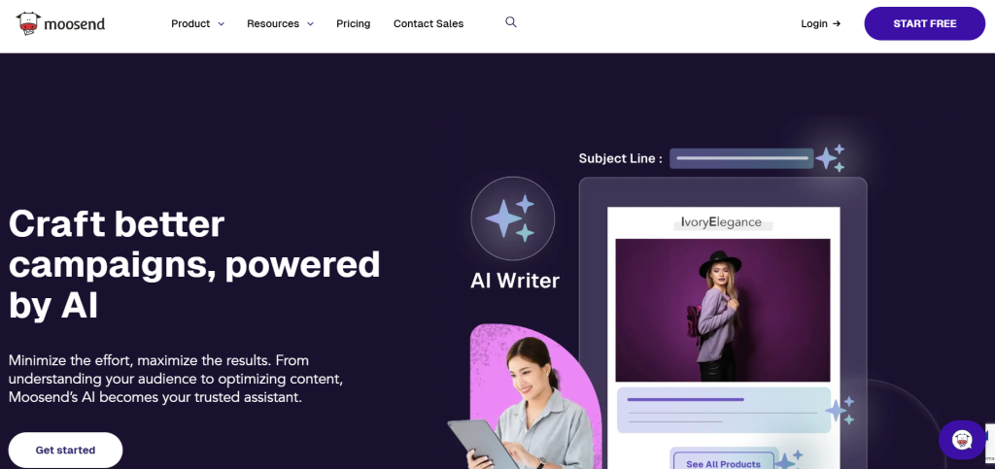Click sparkles beside the email text block

840,410
